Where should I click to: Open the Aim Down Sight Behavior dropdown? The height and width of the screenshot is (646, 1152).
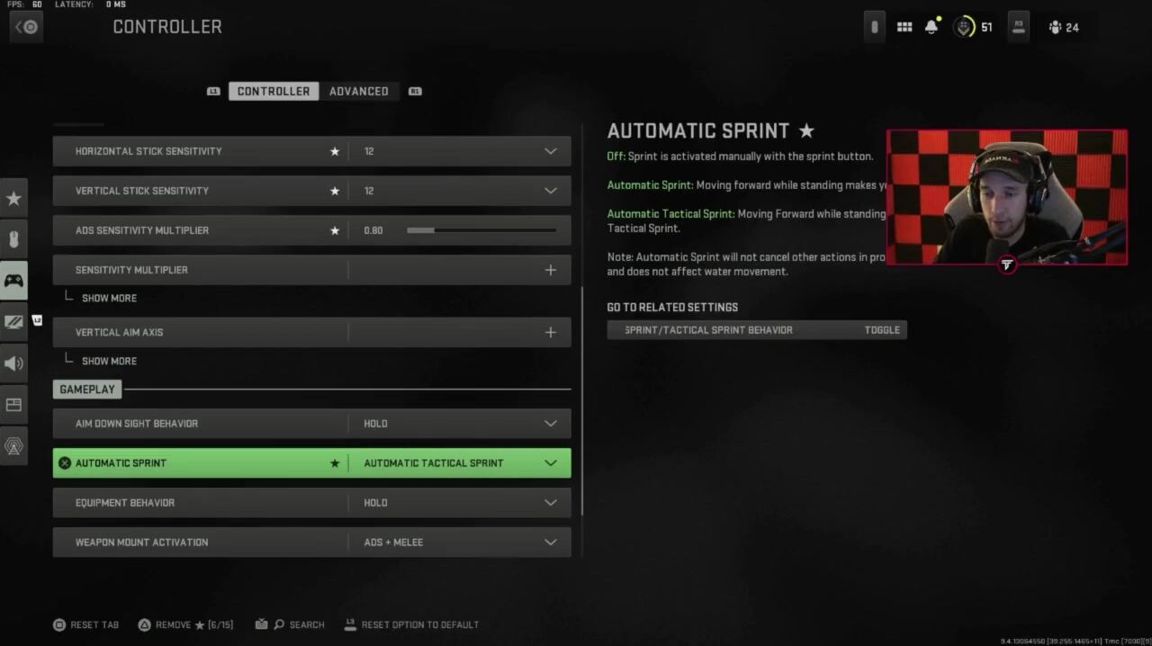coord(550,424)
